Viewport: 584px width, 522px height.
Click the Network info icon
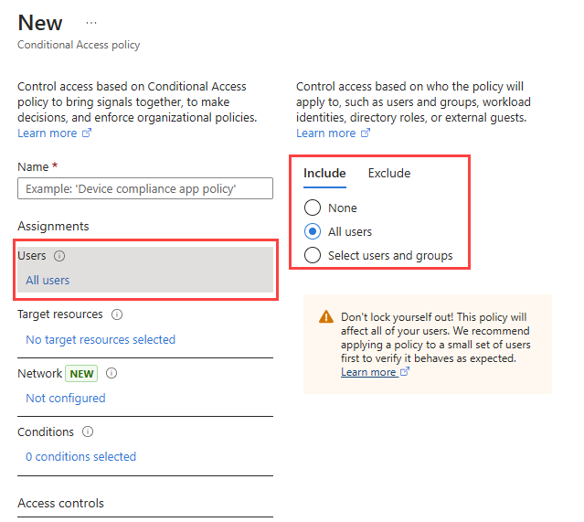111,373
